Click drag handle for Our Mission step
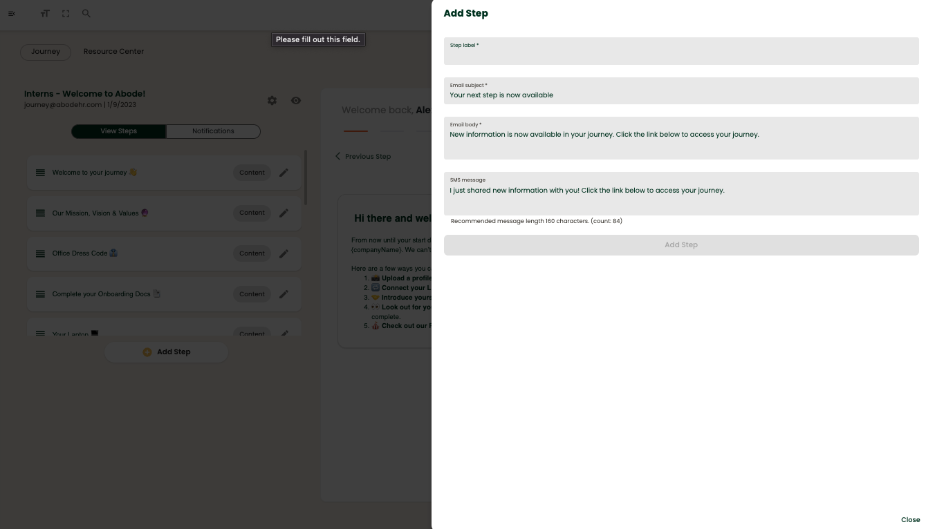 (x=41, y=213)
